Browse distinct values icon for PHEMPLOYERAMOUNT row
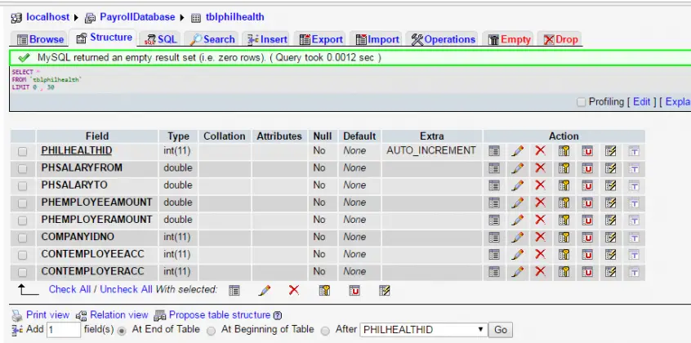Screen dimensions: 691x343 pos(493,220)
